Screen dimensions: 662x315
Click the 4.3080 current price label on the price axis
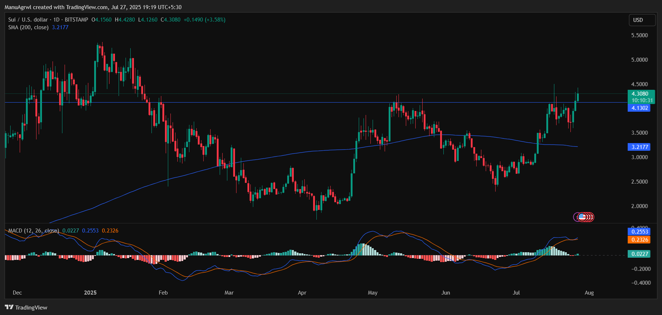641,94
